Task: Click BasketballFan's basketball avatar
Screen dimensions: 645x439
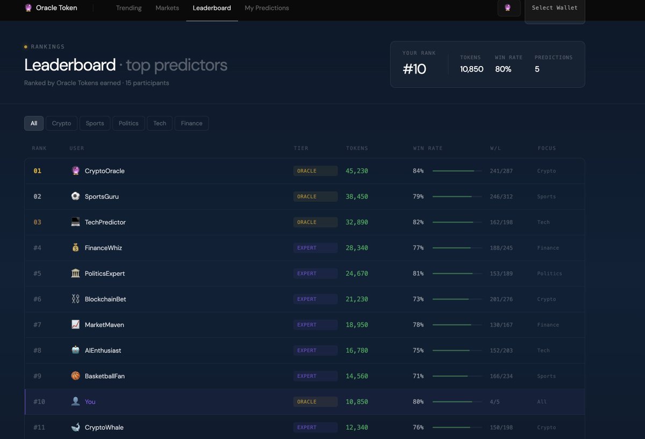Action: pos(75,376)
